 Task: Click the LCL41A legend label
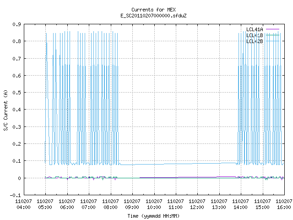tap(255, 29)
